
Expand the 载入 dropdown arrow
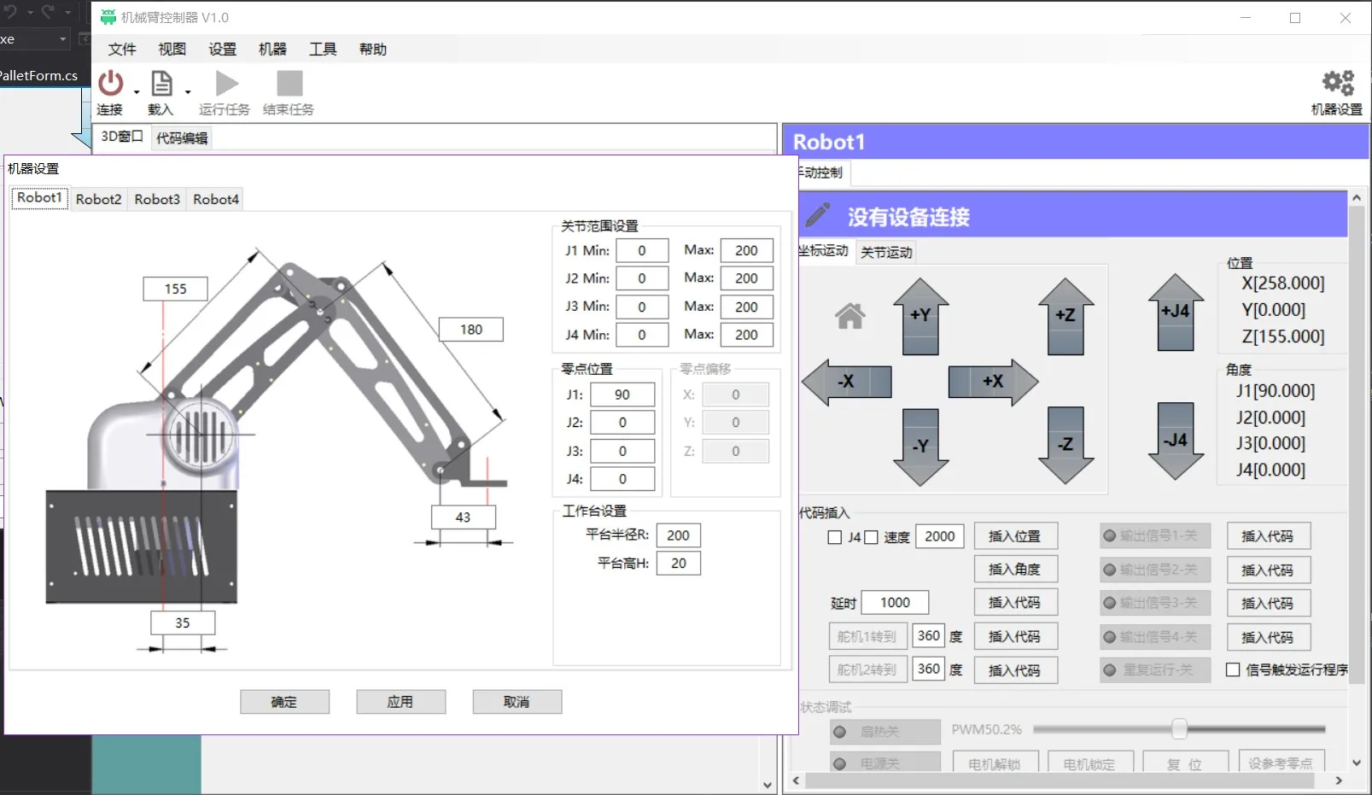pos(187,91)
